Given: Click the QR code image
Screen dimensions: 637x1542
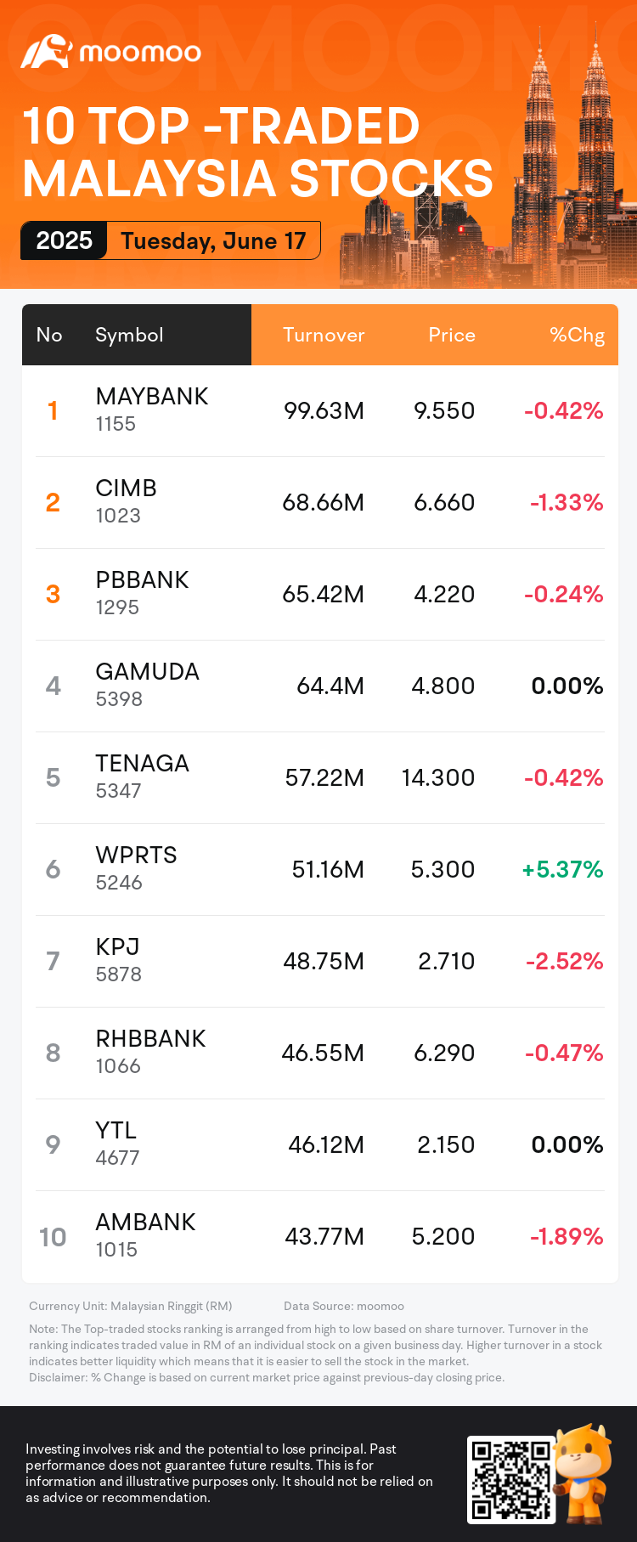Looking at the screenshot, I should point(510,1479).
